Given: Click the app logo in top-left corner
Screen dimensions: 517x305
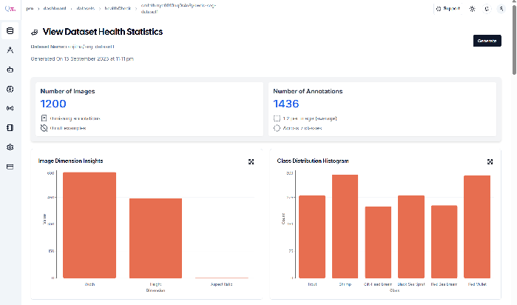Looking at the screenshot, I should (x=10, y=8).
